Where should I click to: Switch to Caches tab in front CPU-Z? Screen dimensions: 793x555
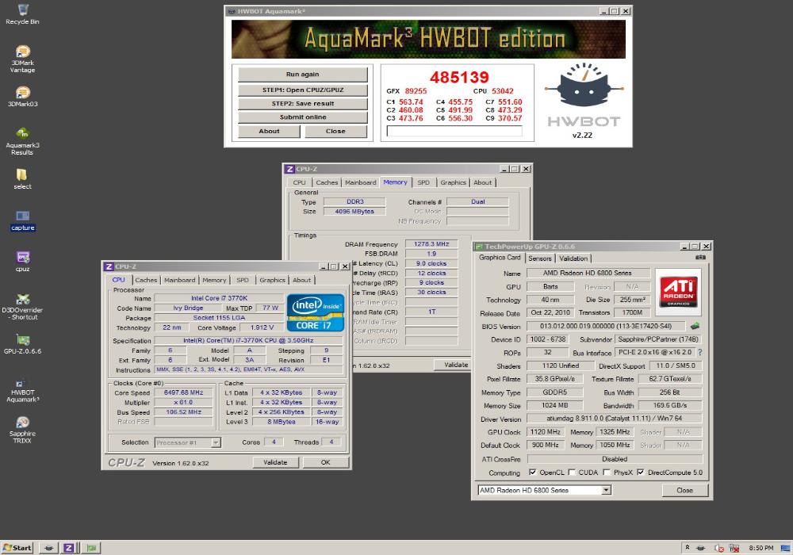[146, 280]
